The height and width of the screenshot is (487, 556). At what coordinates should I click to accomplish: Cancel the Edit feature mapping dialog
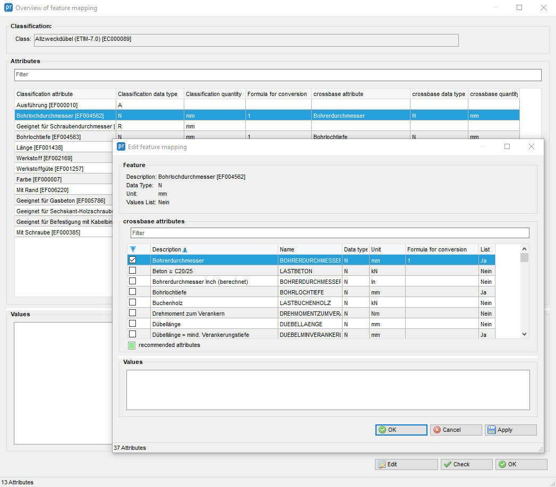tap(456, 430)
